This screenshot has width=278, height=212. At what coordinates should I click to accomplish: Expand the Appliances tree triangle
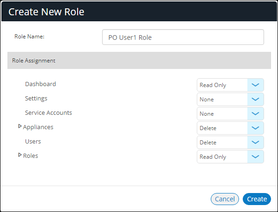pos(20,126)
